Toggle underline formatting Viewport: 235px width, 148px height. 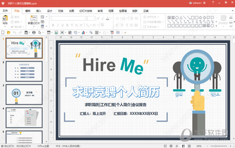coord(63,25)
